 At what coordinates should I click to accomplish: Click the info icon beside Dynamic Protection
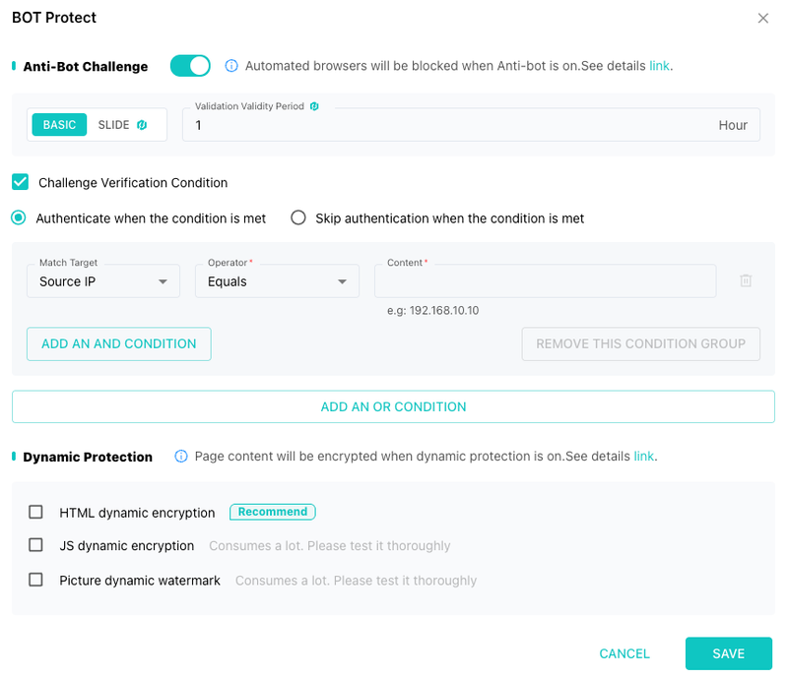point(181,456)
